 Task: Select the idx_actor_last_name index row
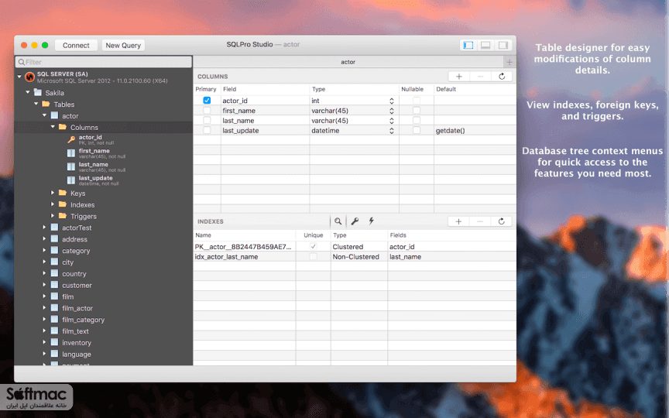pos(355,257)
